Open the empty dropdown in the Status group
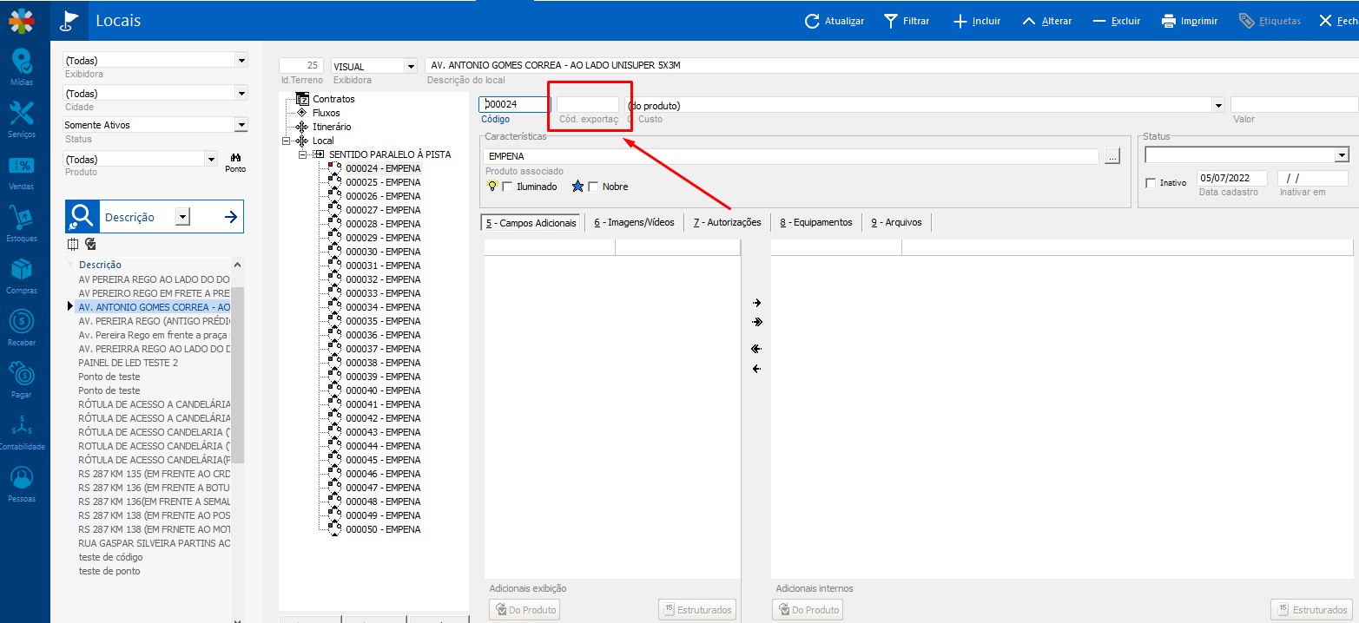 (x=1342, y=155)
